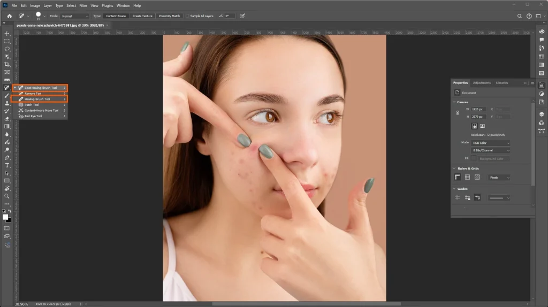Select the Create Texture type button

(142, 16)
